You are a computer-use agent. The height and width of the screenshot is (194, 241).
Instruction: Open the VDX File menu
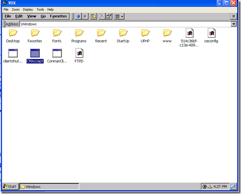pyautogui.click(x=6, y=10)
